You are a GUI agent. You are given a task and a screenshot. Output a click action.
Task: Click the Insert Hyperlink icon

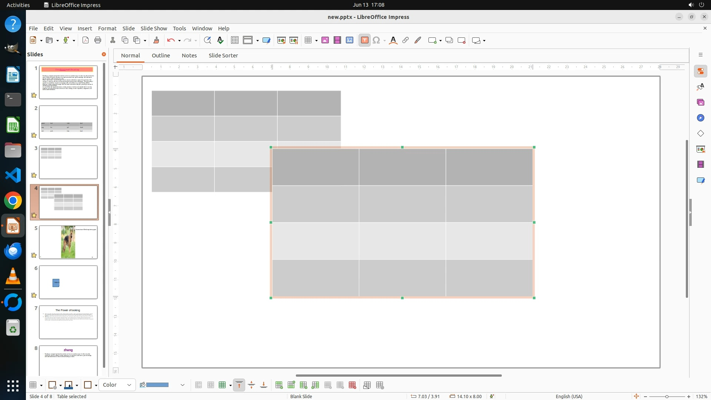tap(405, 40)
